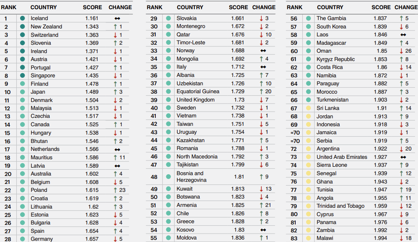Click Portugal's score 1.427
The width and height of the screenshot is (418, 242).
point(92,68)
